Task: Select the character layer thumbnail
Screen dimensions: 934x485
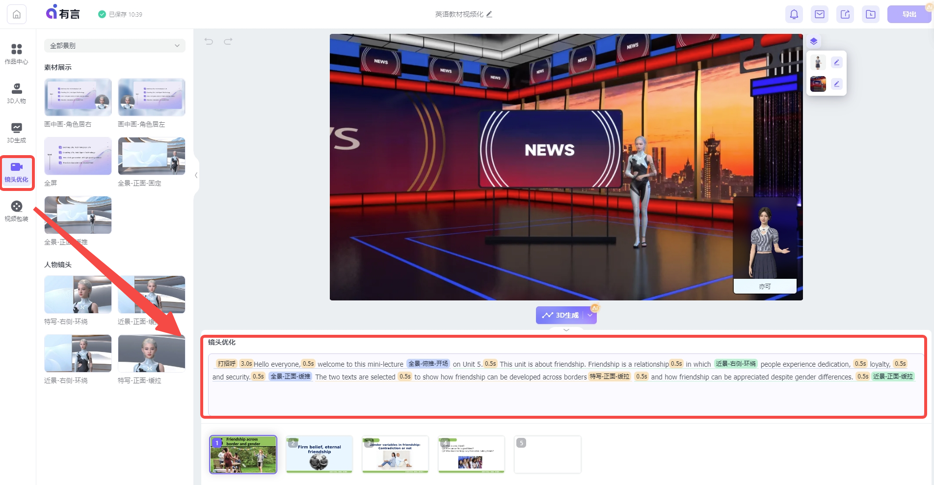Action: click(x=818, y=62)
